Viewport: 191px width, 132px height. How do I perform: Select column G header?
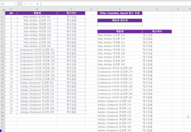point(178,9)
